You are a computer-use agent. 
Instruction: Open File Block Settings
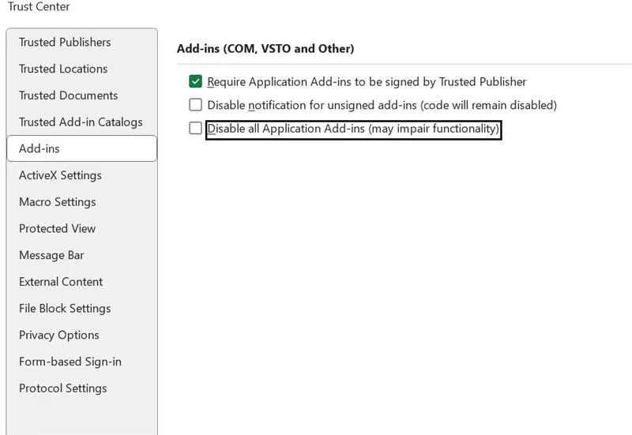pyautogui.click(x=82, y=308)
